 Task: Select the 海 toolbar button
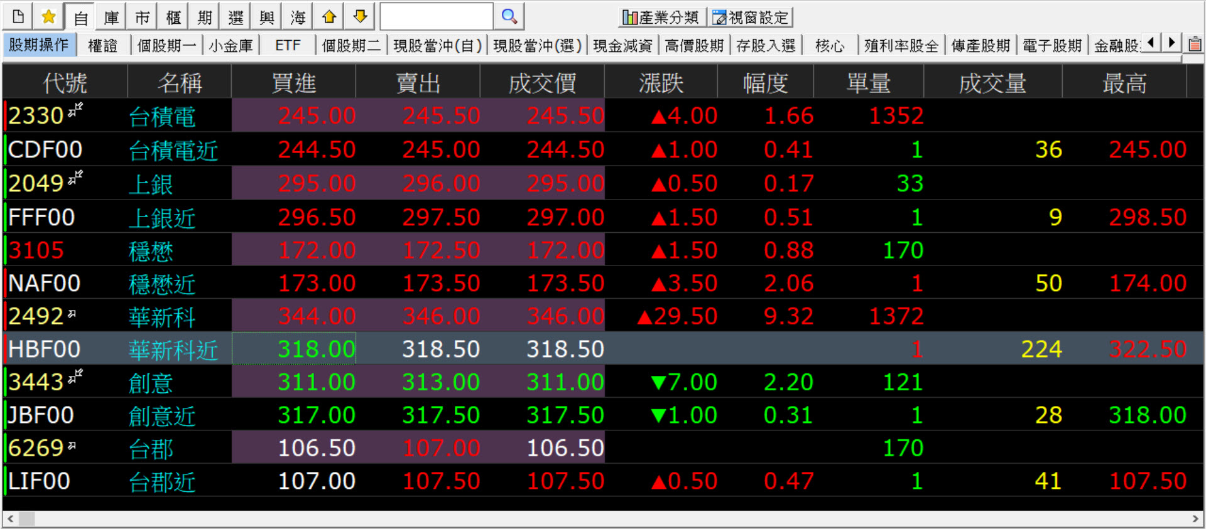pyautogui.click(x=298, y=17)
